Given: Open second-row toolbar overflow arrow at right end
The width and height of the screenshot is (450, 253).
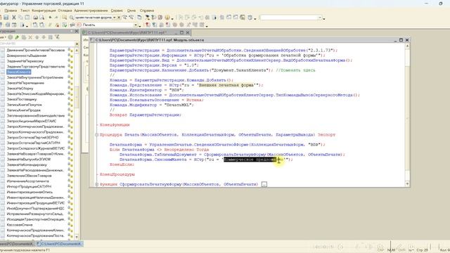Looking at the screenshot, I should (x=207, y=26).
